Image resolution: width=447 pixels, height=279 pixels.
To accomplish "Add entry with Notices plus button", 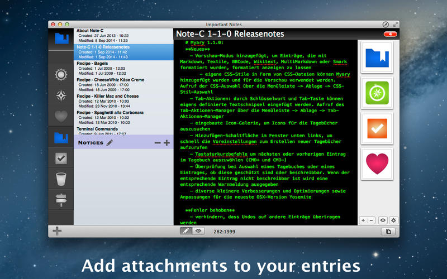I will tap(167, 143).
